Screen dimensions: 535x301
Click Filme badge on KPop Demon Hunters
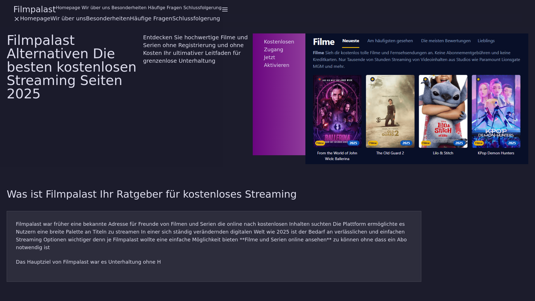coord(479,143)
